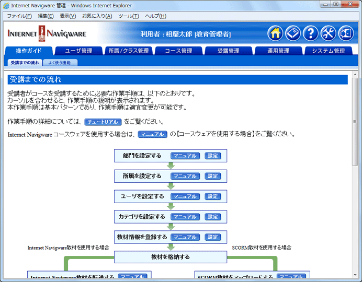This screenshot has height=282, width=362.
Task: Select the 受講までの流れ sub-tab
Action: coord(25,63)
